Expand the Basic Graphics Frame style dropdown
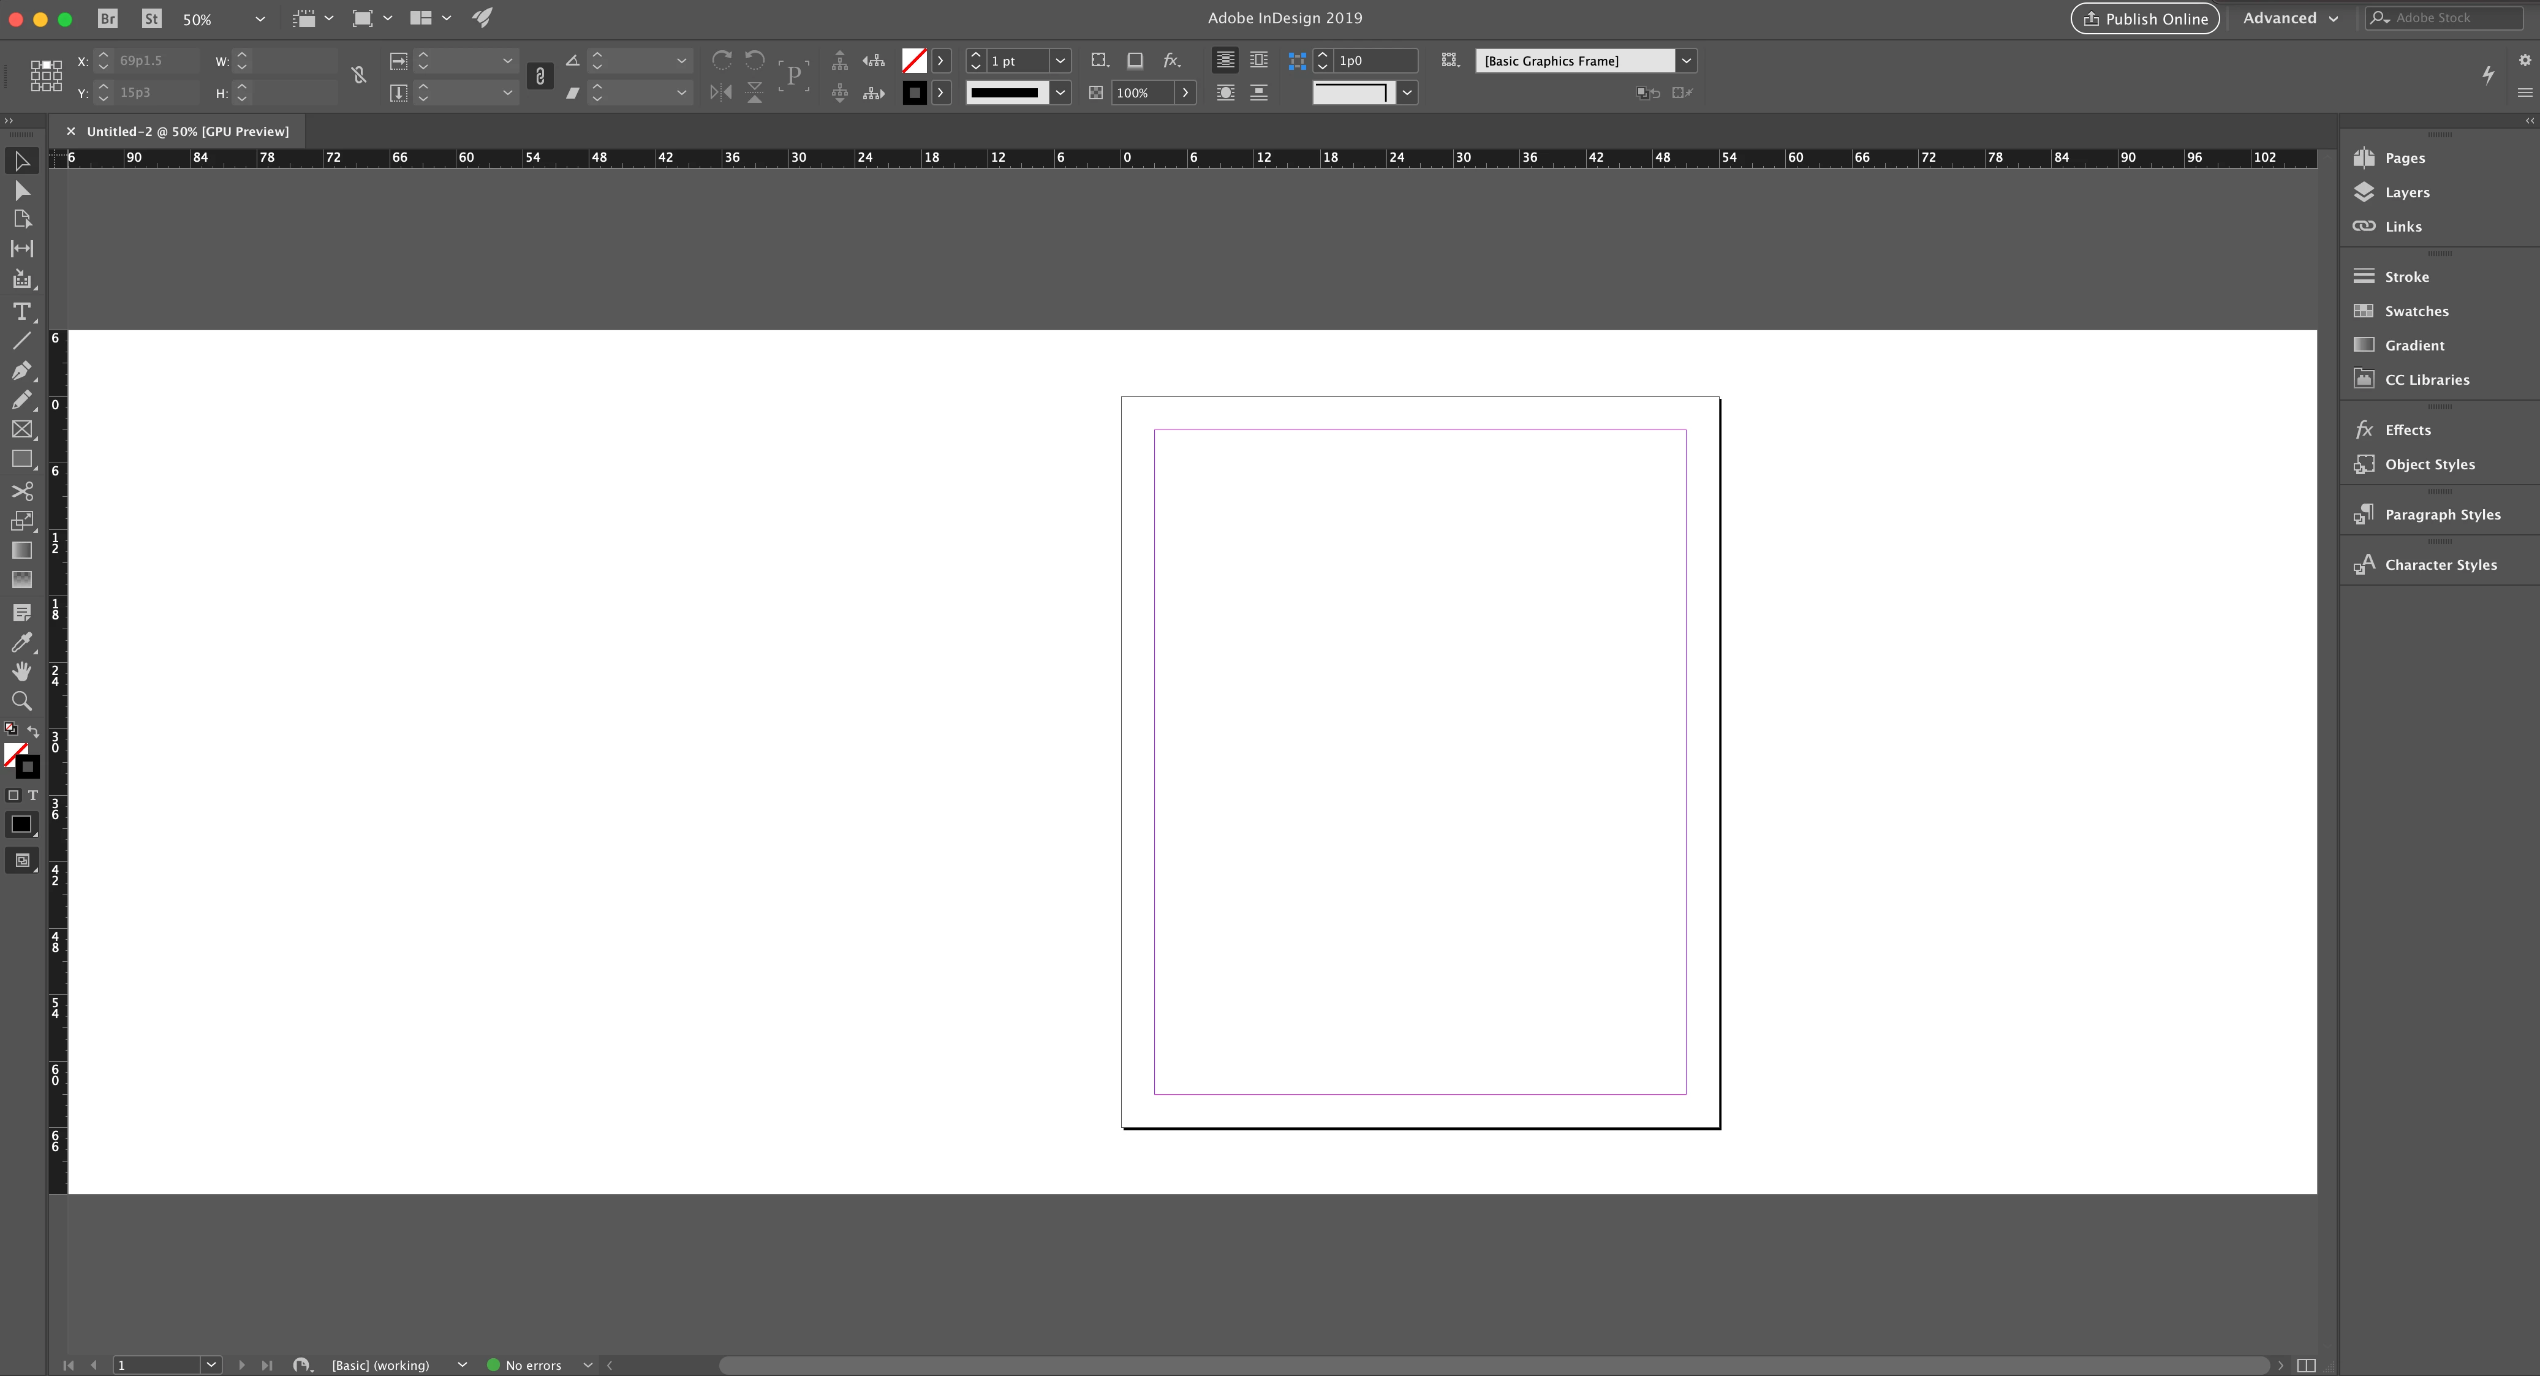This screenshot has height=1376, width=2540. 1686,61
